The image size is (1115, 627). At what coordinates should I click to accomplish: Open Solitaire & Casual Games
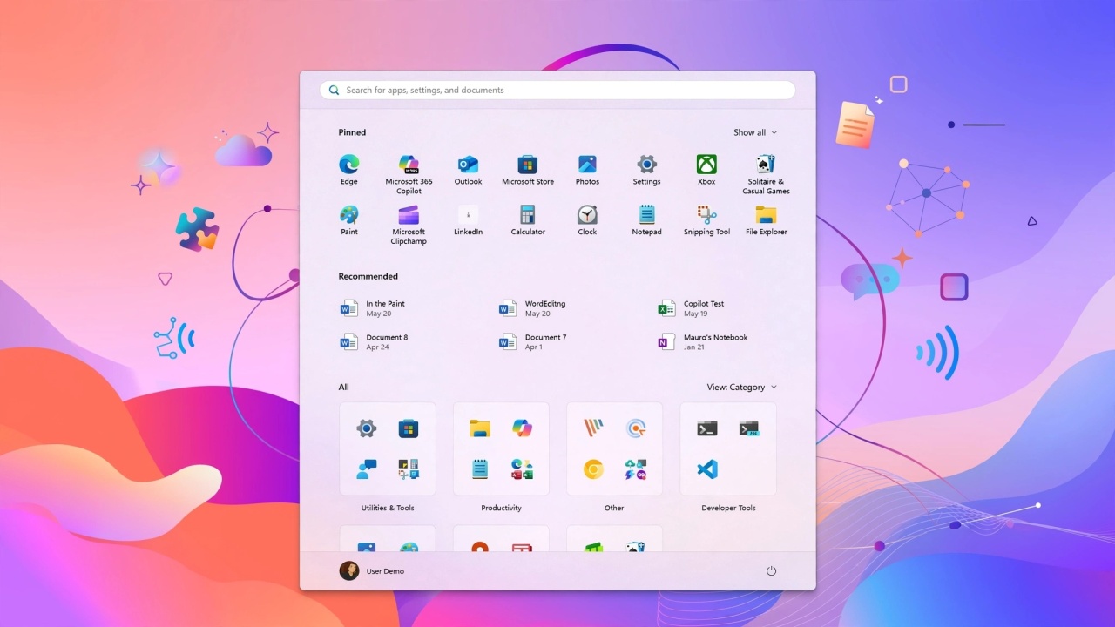(x=766, y=173)
